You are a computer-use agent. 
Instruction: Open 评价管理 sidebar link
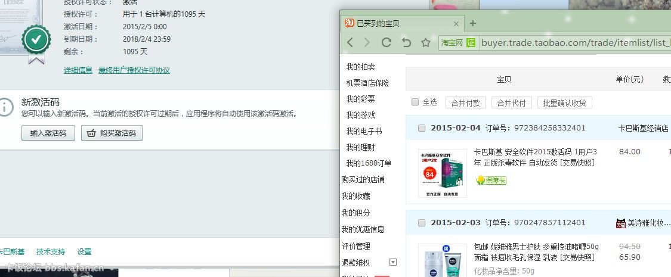[355, 246]
